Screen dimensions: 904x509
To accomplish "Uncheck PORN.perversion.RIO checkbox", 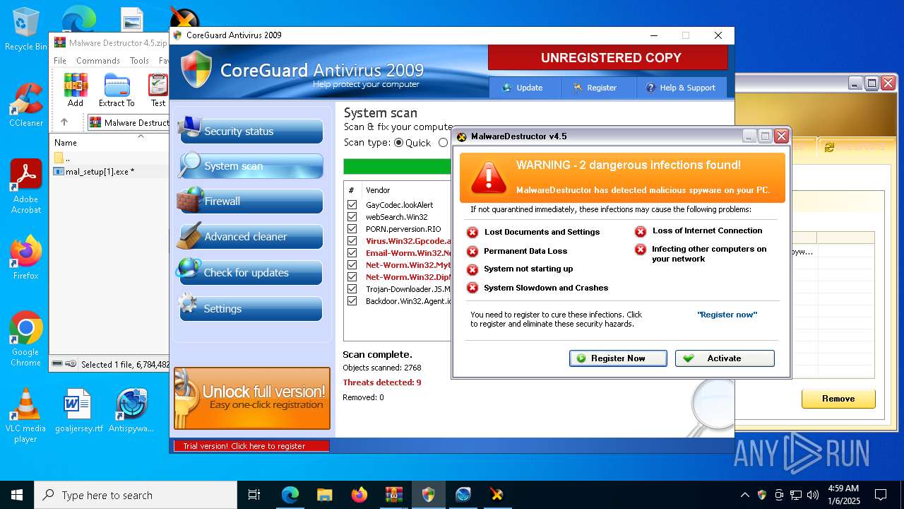I will [352, 229].
